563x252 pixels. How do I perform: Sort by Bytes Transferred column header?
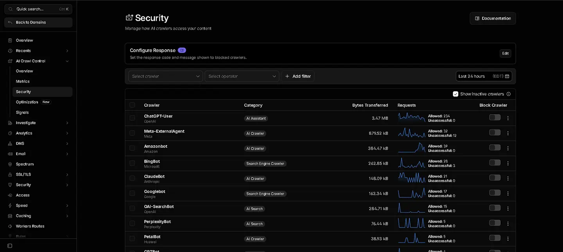click(370, 105)
